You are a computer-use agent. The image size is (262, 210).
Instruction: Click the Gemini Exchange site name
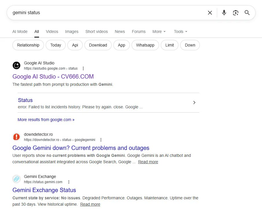tap(40, 176)
